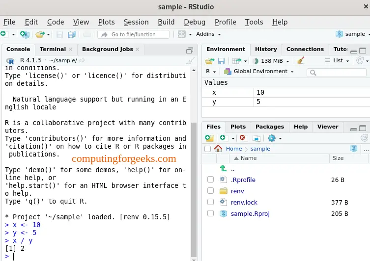Open the Addins dropdown
This screenshot has height=261, width=370.
pos(208,34)
